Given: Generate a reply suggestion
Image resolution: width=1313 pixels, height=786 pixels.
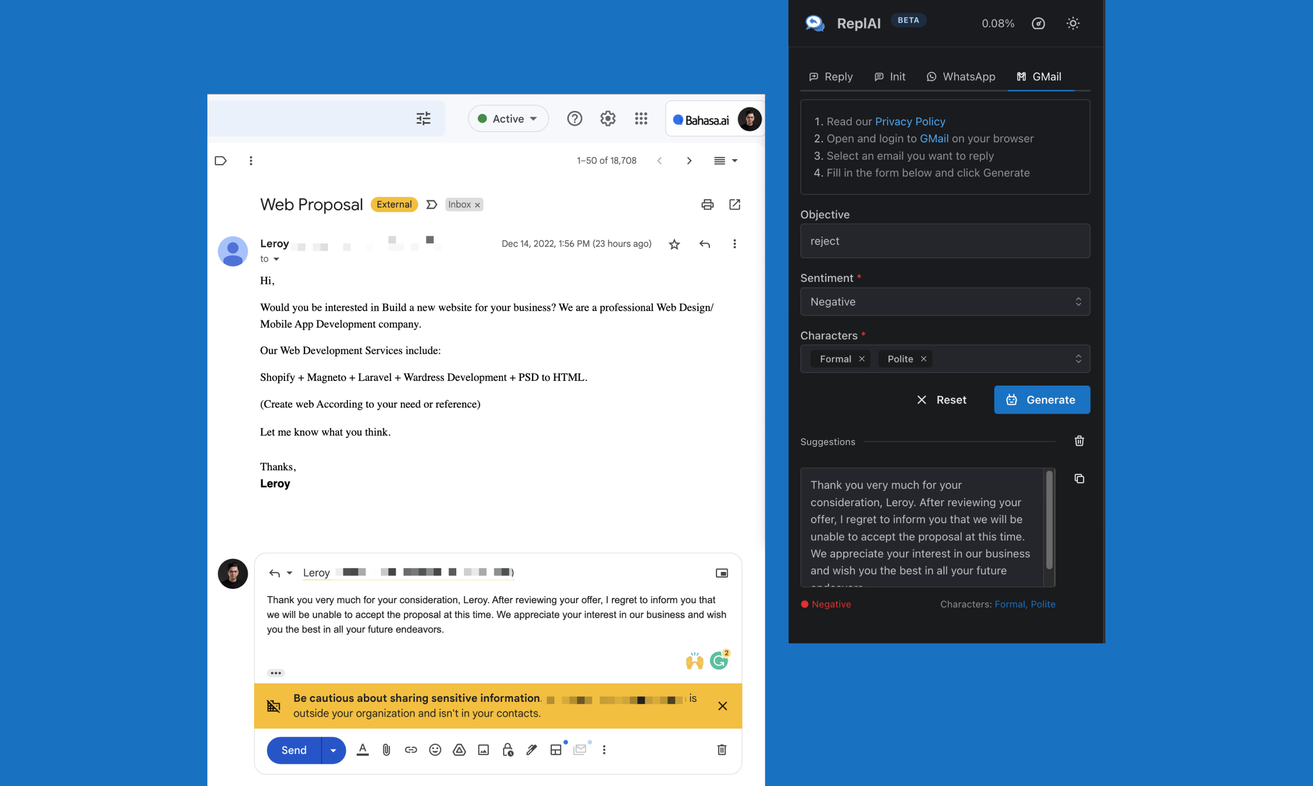Looking at the screenshot, I should pyautogui.click(x=1041, y=400).
